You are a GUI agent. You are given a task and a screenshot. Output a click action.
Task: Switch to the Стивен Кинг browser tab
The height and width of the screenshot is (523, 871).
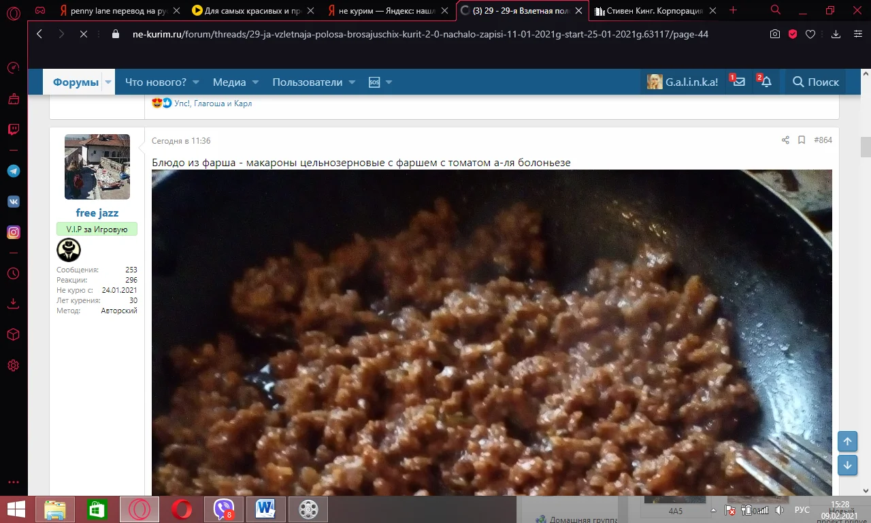click(x=650, y=11)
